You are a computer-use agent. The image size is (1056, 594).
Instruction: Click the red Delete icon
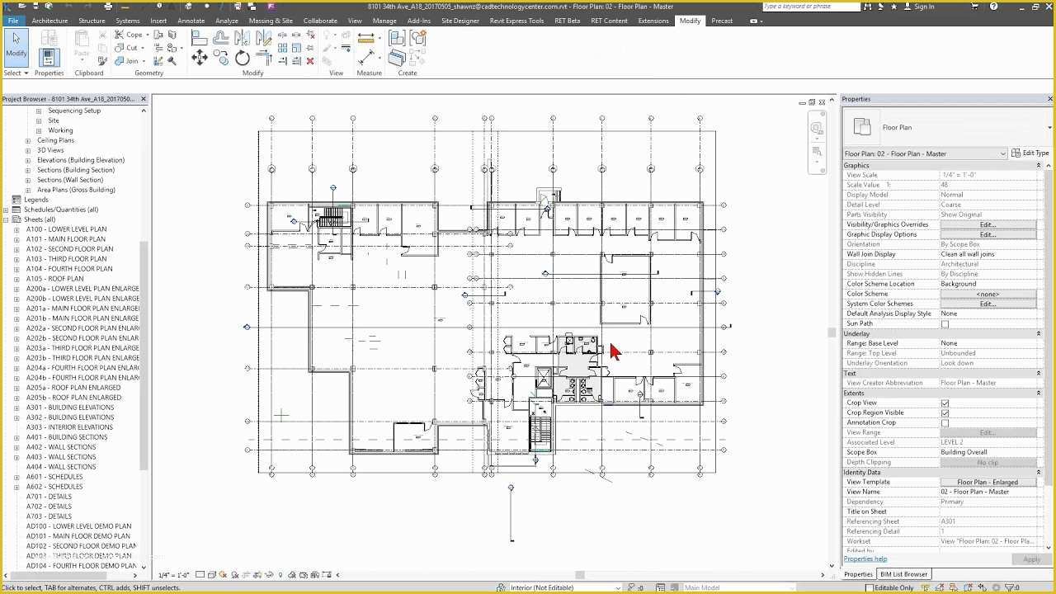click(310, 61)
